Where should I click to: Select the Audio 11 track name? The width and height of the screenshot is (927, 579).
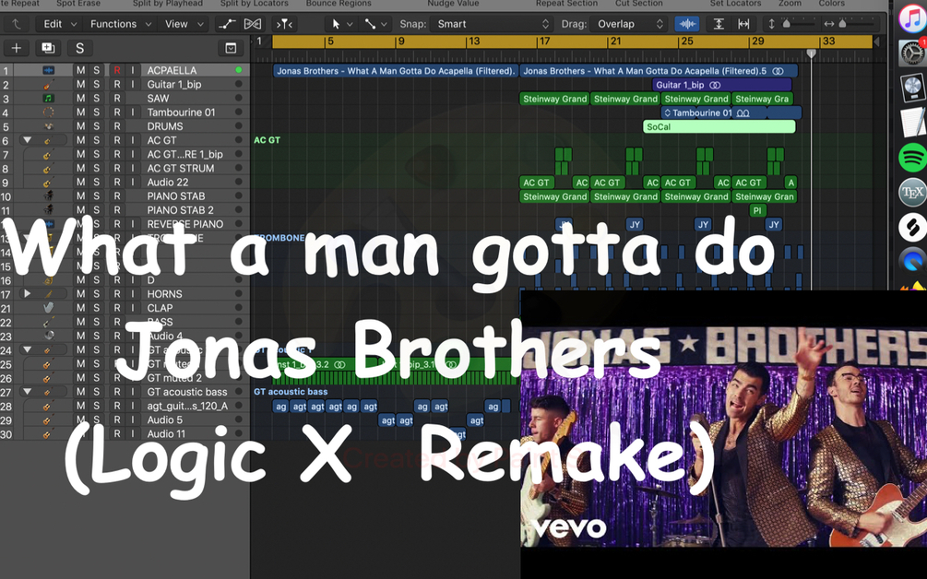(x=166, y=433)
